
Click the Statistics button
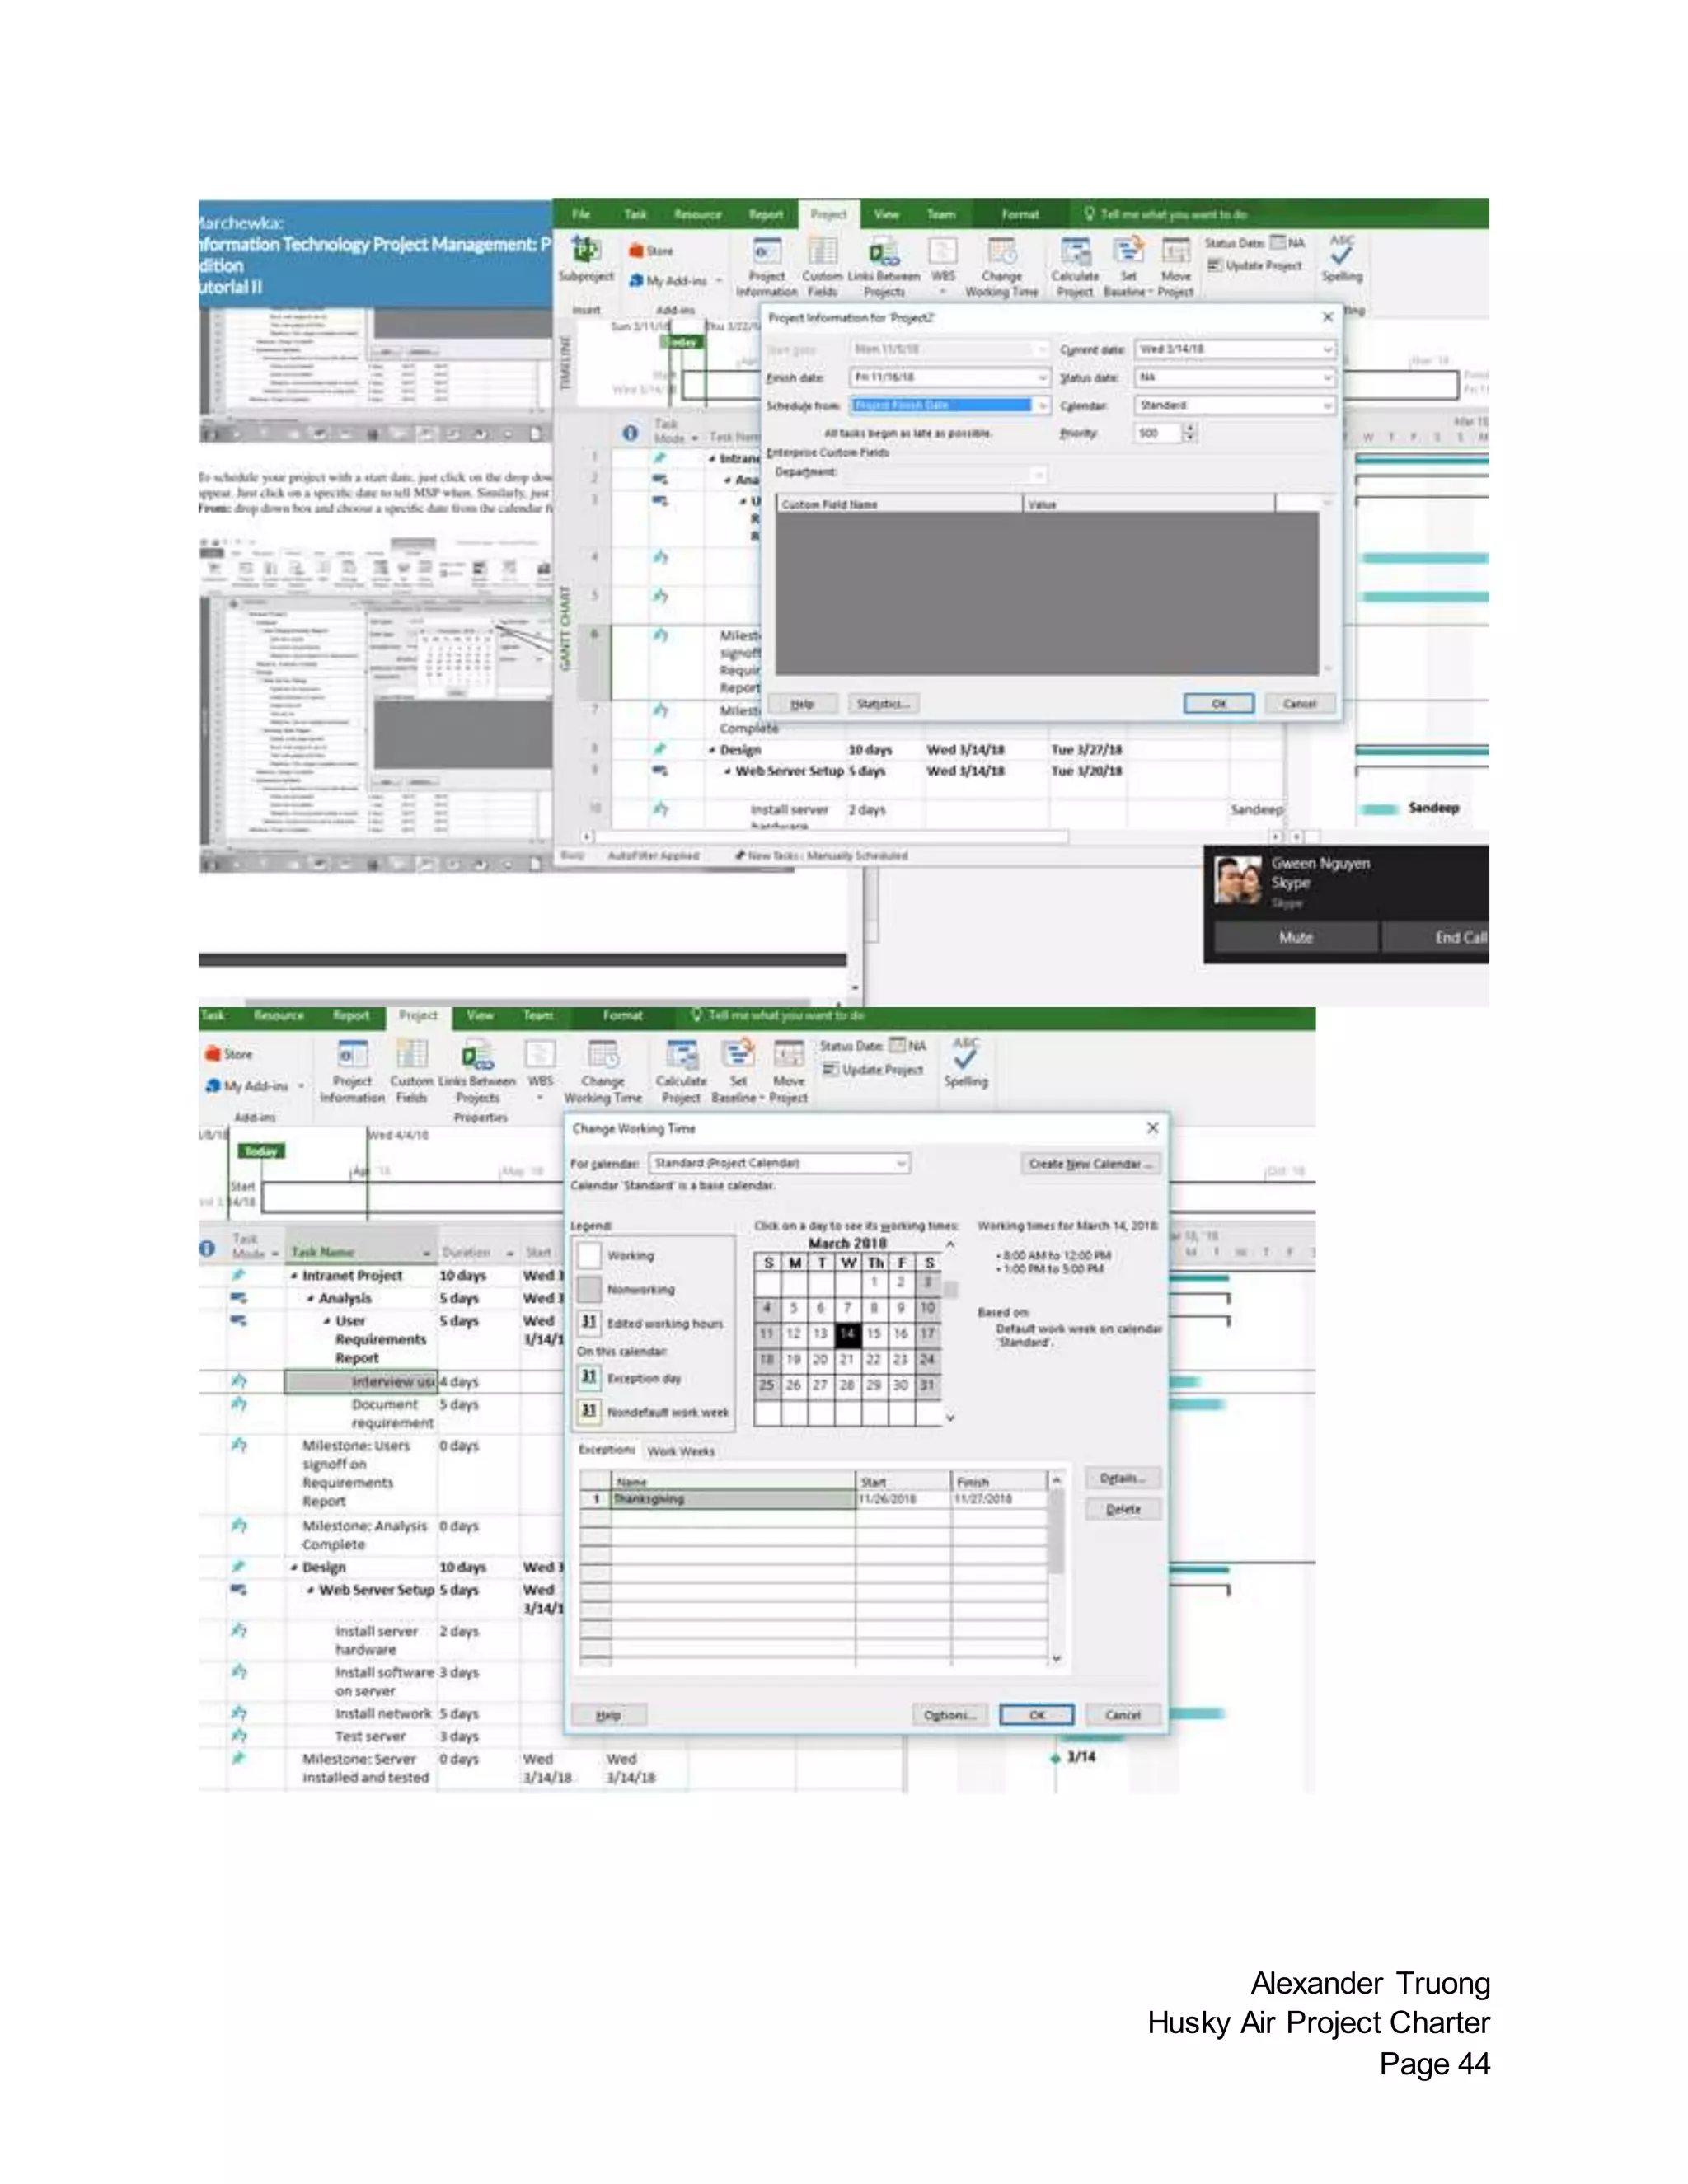click(883, 704)
